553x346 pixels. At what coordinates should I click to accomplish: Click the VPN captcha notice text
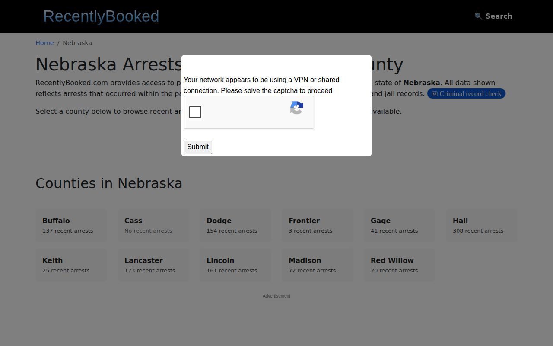pos(261,85)
